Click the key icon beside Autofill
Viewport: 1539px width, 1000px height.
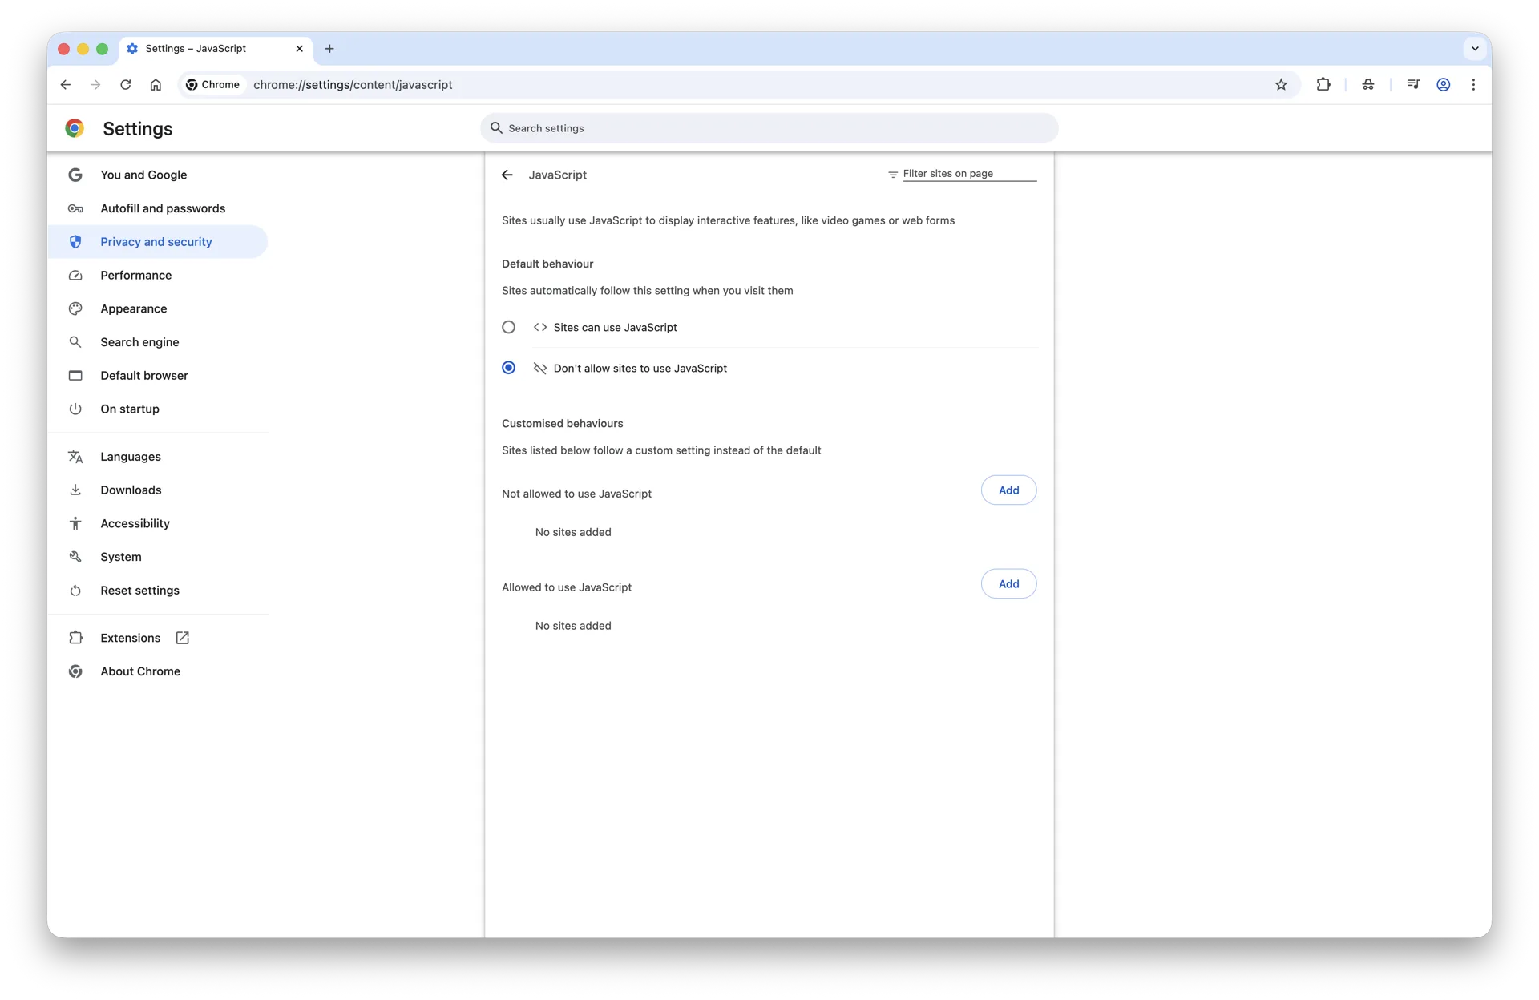75,208
